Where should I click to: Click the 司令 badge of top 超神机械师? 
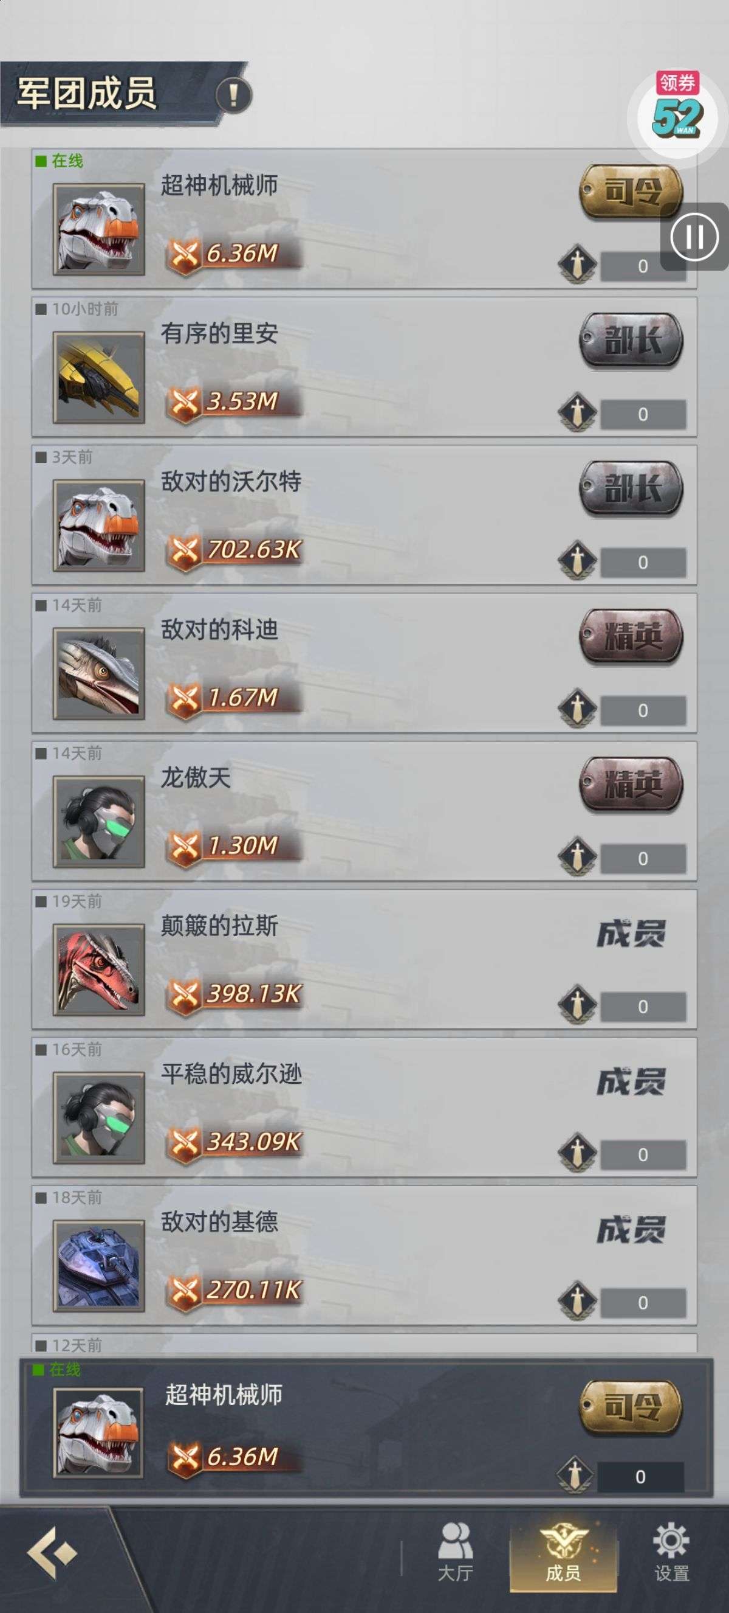coord(631,191)
